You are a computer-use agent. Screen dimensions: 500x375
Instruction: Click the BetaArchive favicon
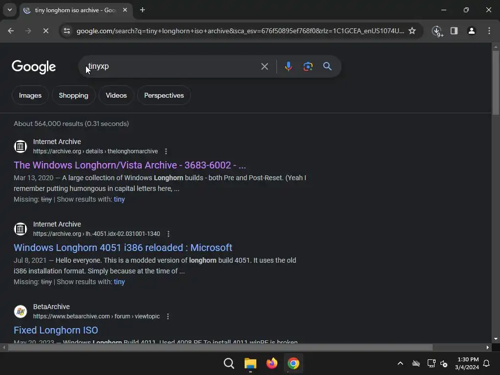(21, 312)
